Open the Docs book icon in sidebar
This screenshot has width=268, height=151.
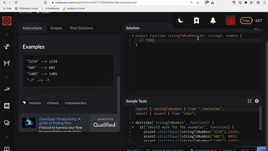pyautogui.click(x=7, y=149)
